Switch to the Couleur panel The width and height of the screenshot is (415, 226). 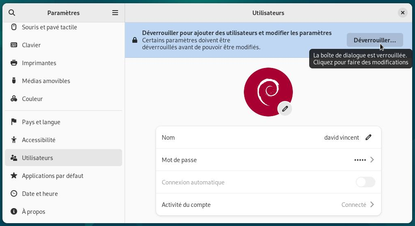(x=64, y=99)
